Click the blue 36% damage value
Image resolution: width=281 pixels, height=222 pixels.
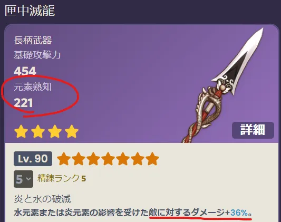[239, 213]
